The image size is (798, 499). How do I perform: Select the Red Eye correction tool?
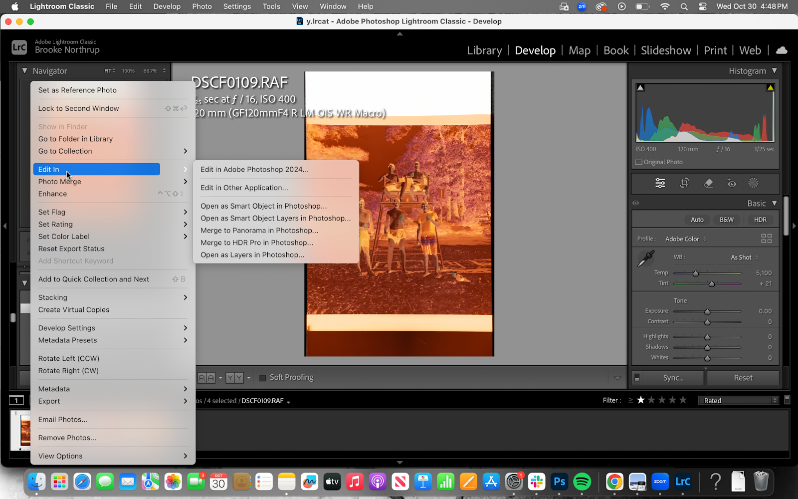pos(731,183)
